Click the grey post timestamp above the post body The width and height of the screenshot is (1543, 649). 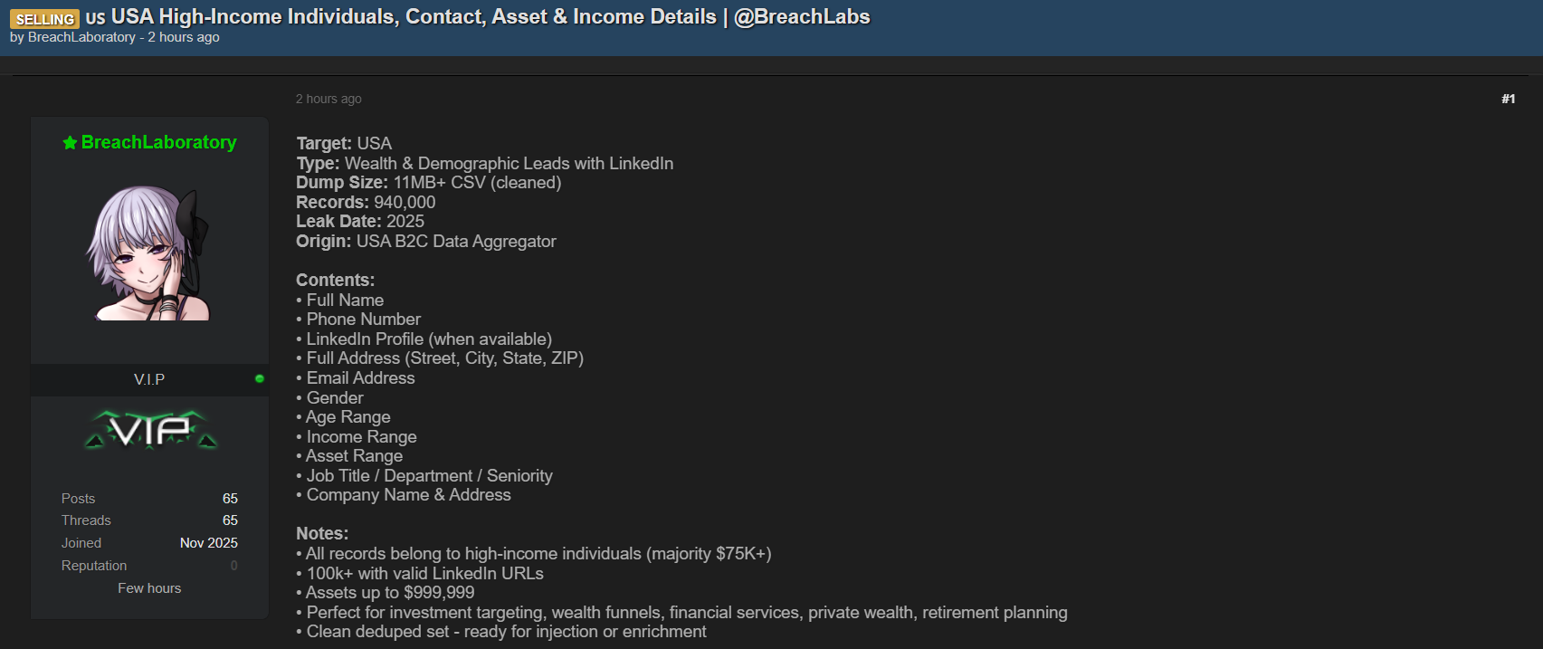point(329,99)
